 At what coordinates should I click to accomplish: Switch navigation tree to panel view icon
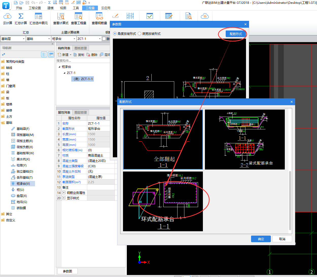point(51,54)
